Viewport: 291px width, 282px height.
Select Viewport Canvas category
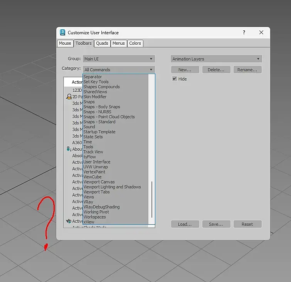[116, 182]
